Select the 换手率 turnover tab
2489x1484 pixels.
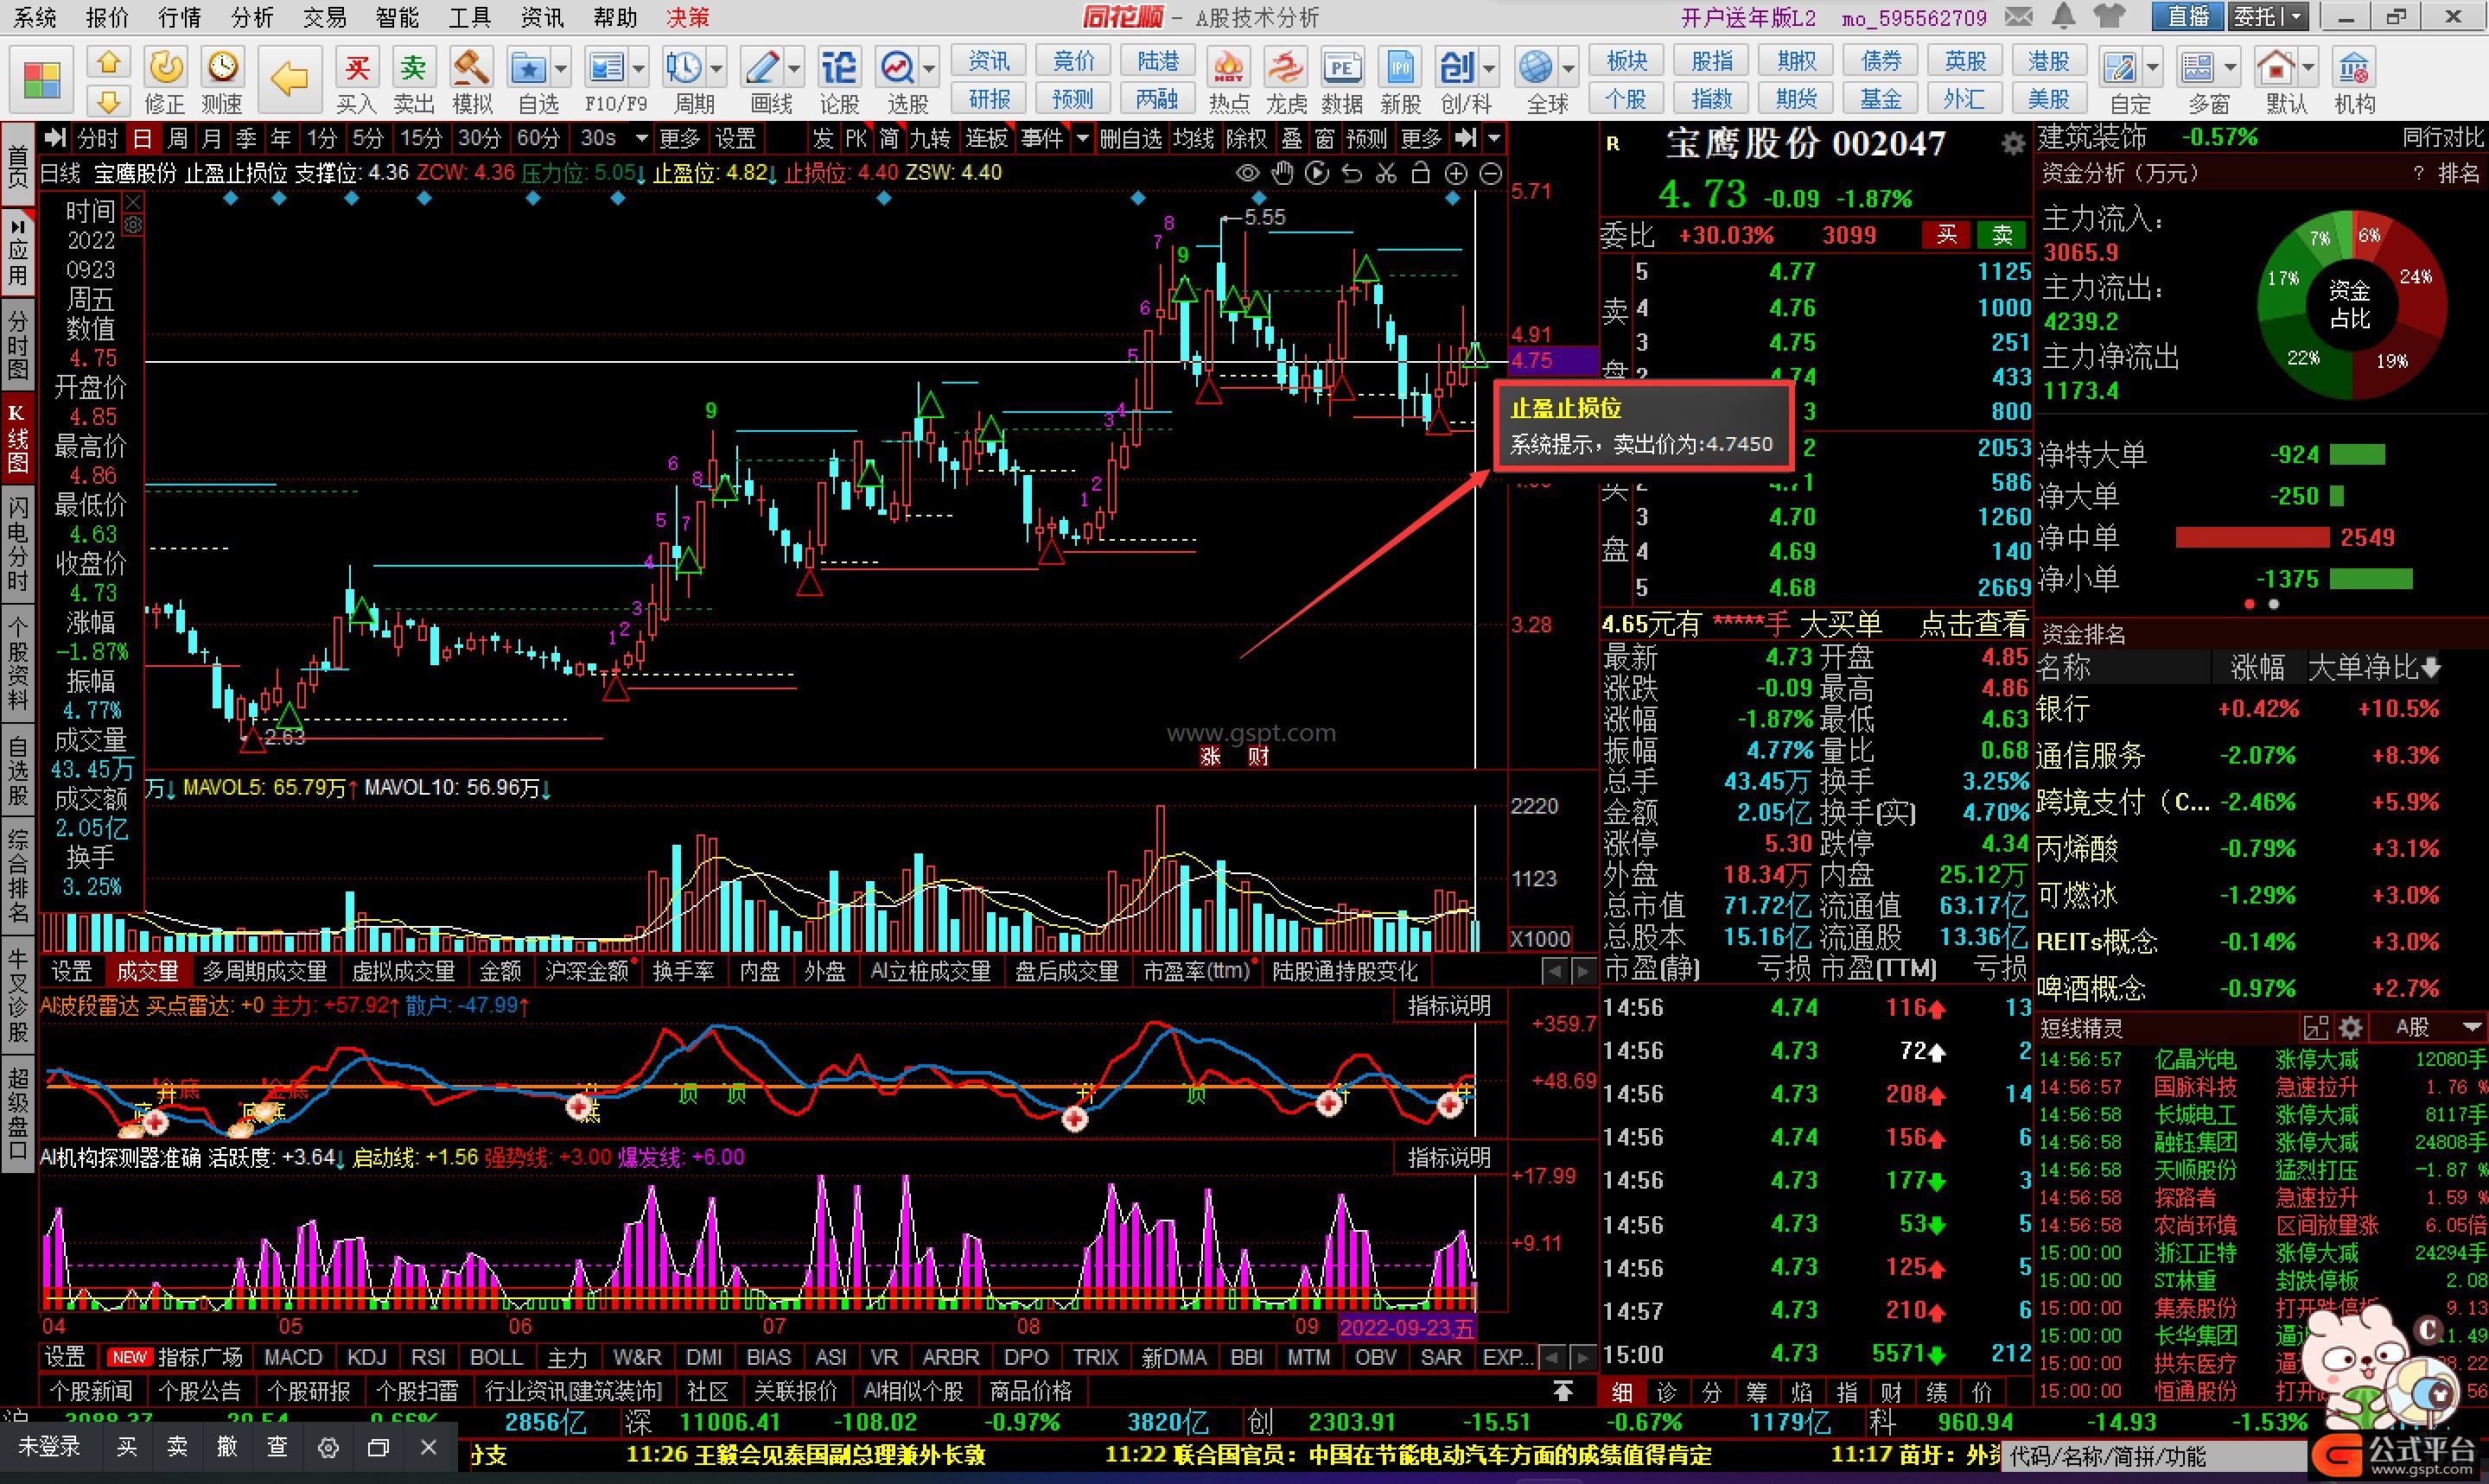click(x=684, y=971)
